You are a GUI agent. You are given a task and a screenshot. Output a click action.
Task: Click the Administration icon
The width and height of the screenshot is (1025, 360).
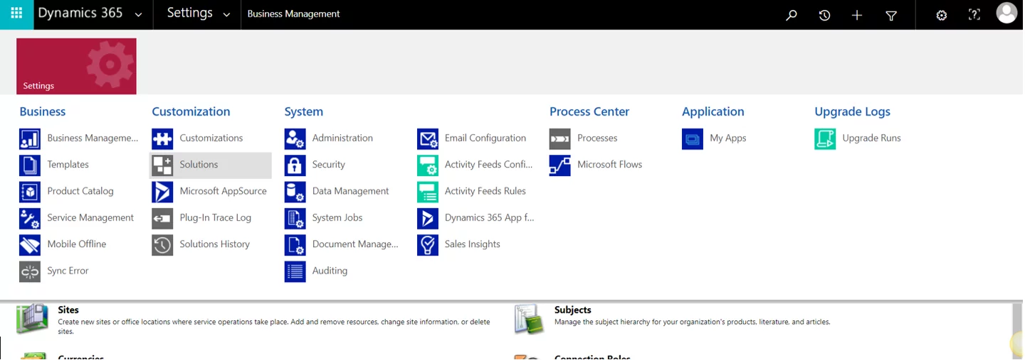[295, 138]
